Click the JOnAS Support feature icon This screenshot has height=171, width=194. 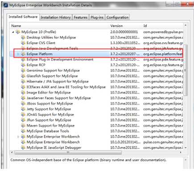pos(23,114)
